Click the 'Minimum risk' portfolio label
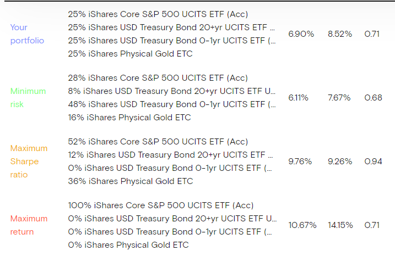The image size is (395, 256). coord(28,98)
